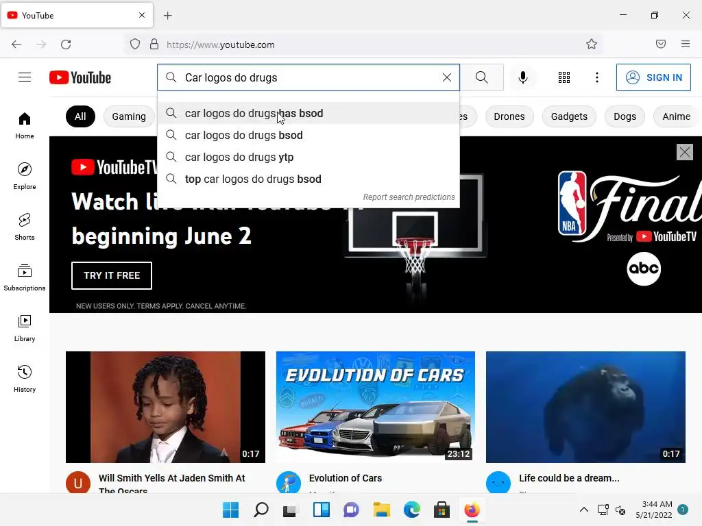Screen dimensions: 702x526
Task: Open Life could be a dream thumbnail
Action: (x=585, y=407)
